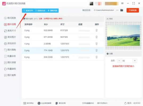
Task: Open 添加水印 watermark feature
Action: [x=10, y=43]
